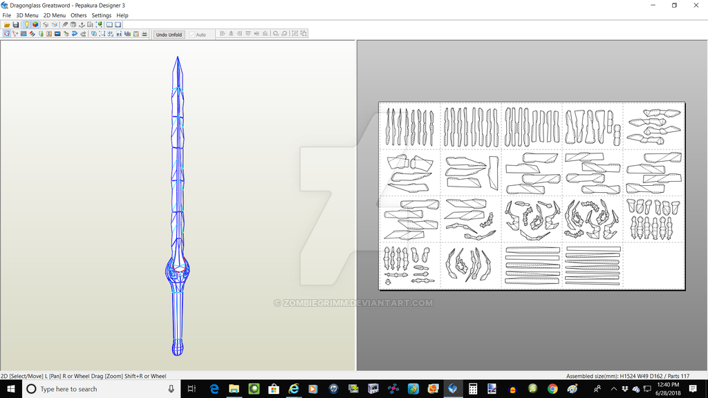Open the 3D Menu
Viewport: 708px width, 398px height.
[27, 15]
